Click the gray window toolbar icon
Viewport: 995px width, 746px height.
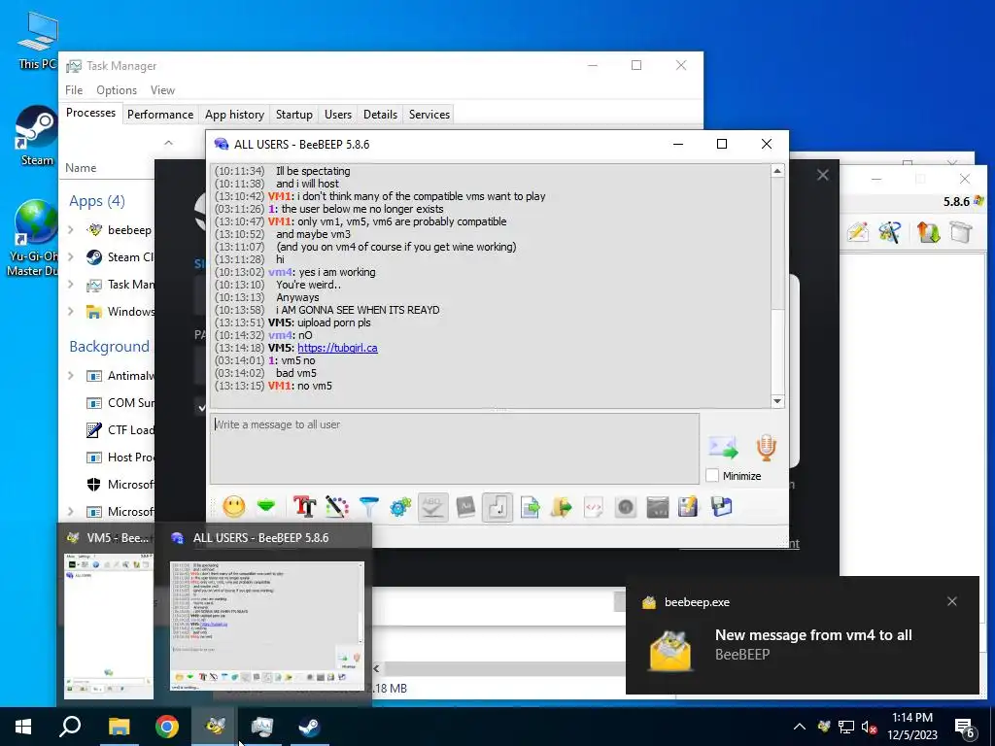pos(658,507)
